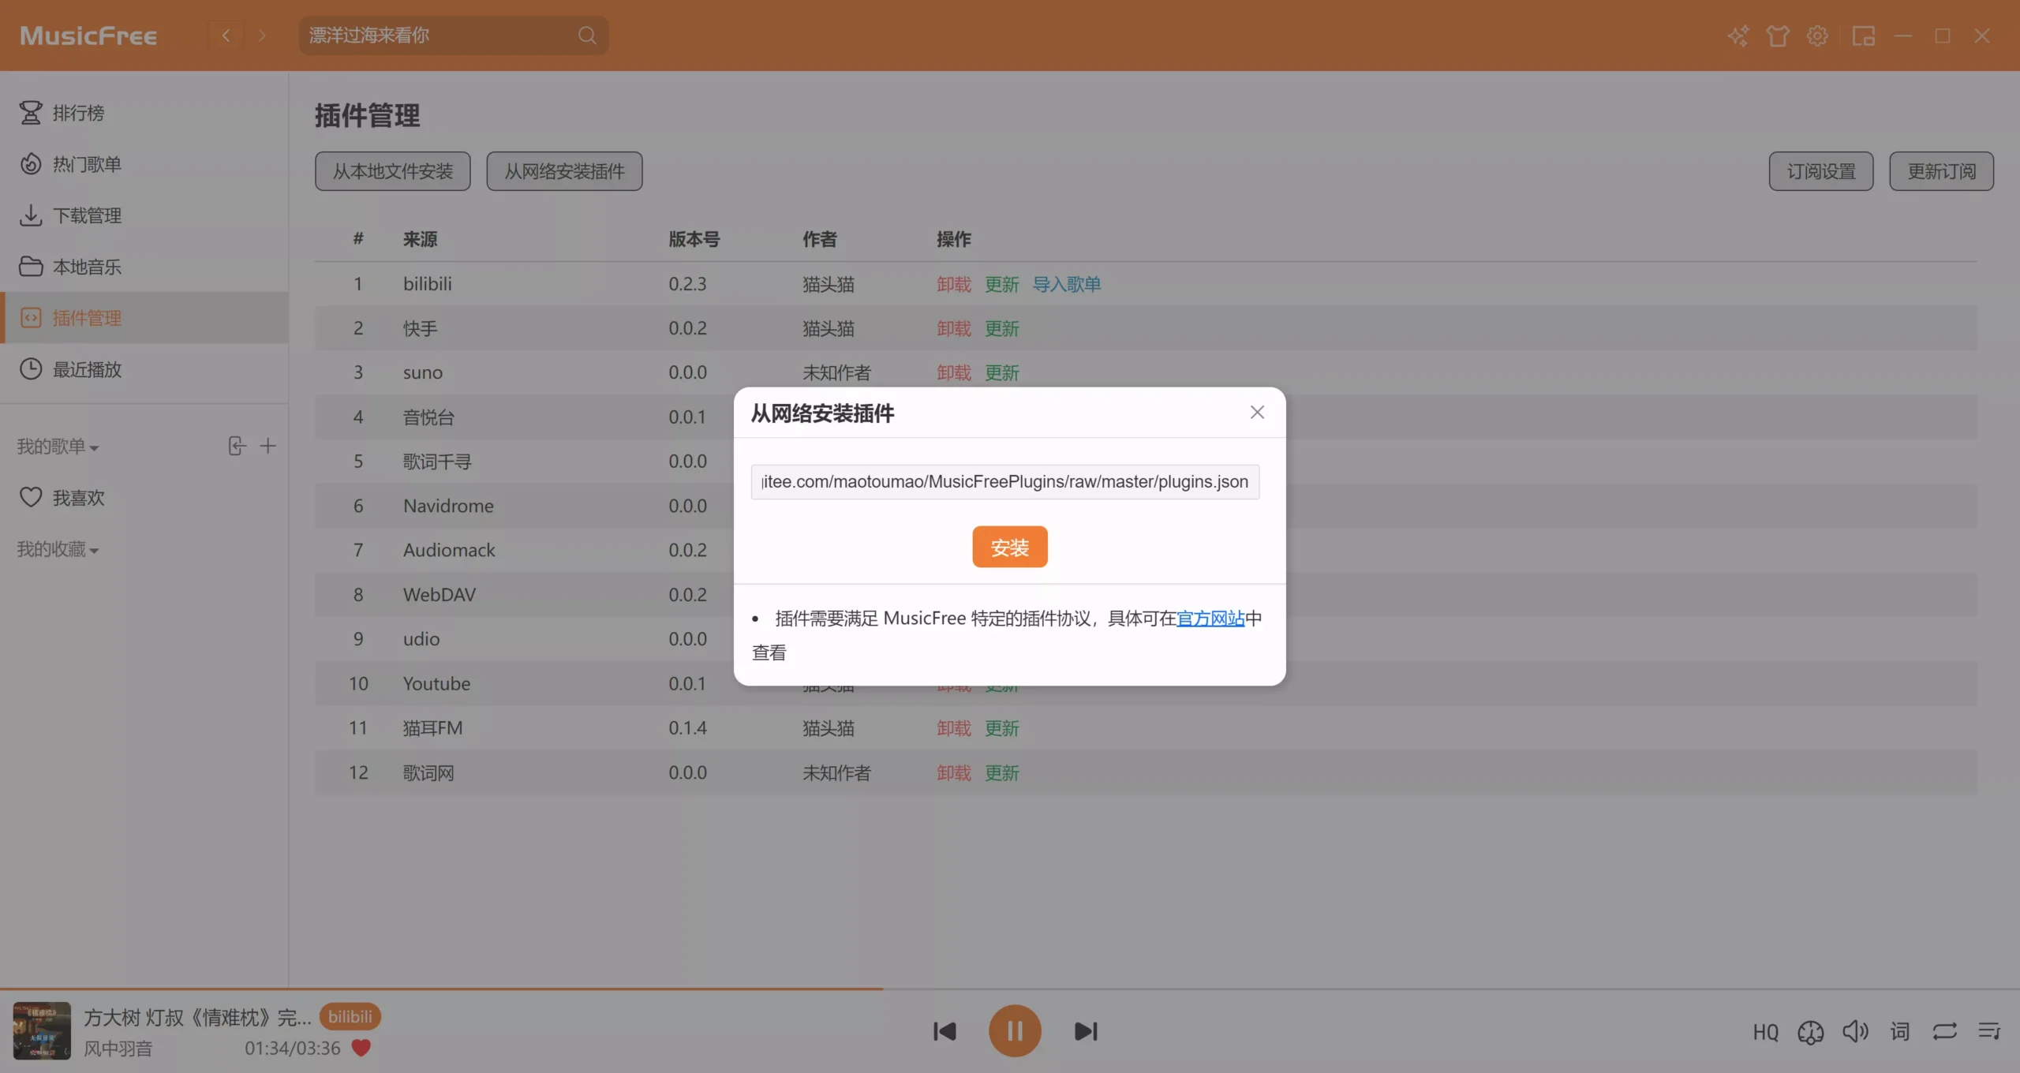This screenshot has width=2020, height=1073.
Task: Open the volume speaker icon
Action: pos(1855,1031)
